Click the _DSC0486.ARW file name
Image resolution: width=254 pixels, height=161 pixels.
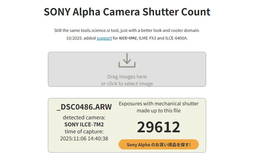click(84, 107)
